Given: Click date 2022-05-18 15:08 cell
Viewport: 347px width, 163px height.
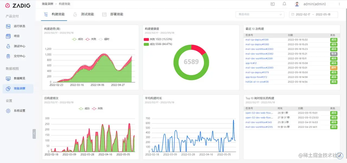Looking at the screenshot, I should (298, 63).
